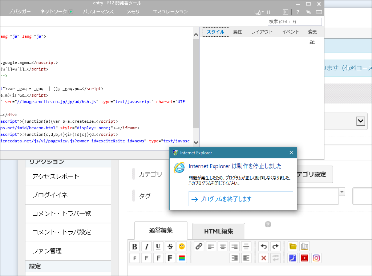Open アクセスレポート in the sidebar

(68, 176)
